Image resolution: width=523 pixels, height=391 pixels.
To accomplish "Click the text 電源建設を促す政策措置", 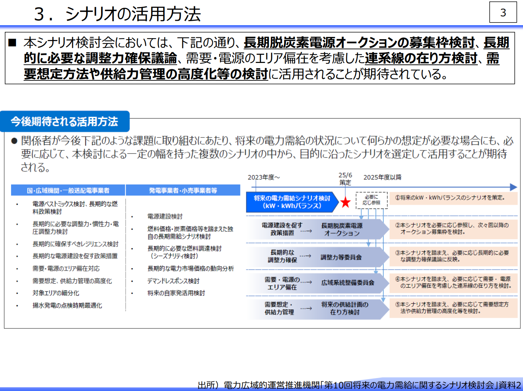I will click(282, 229).
